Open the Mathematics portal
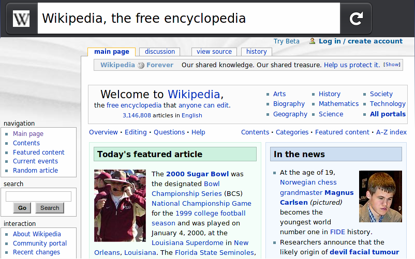Viewport: 415px width, 259px height. pos(338,103)
